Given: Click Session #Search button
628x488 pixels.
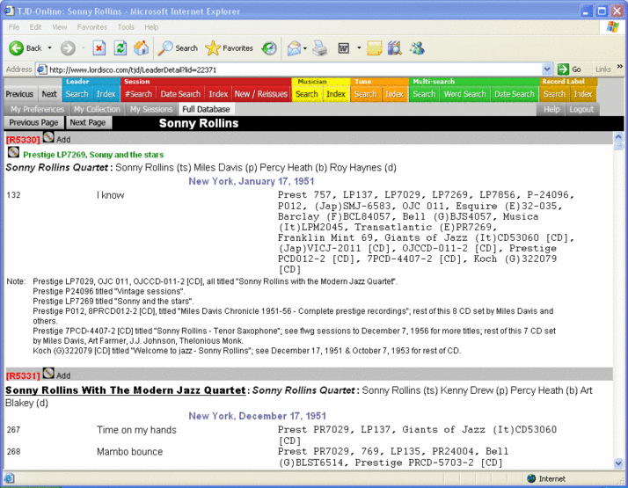Looking at the screenshot, I should [138, 94].
